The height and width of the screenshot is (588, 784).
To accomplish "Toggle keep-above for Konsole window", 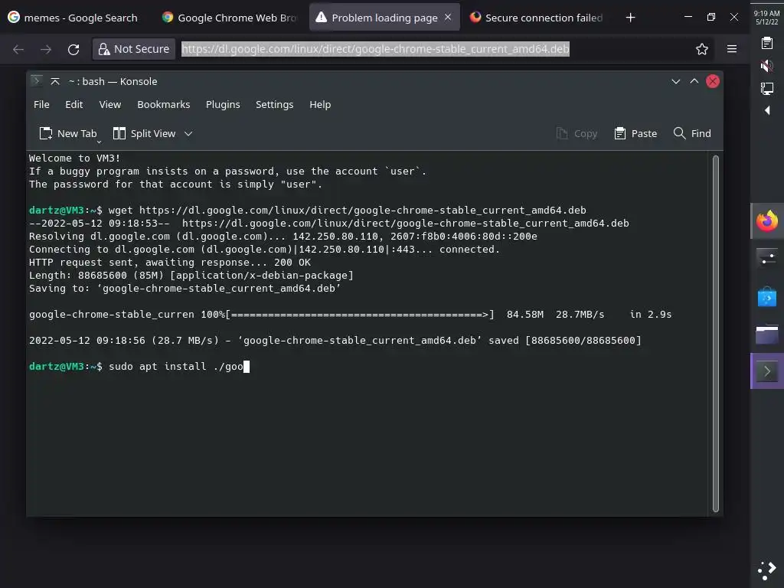I will 55,81.
